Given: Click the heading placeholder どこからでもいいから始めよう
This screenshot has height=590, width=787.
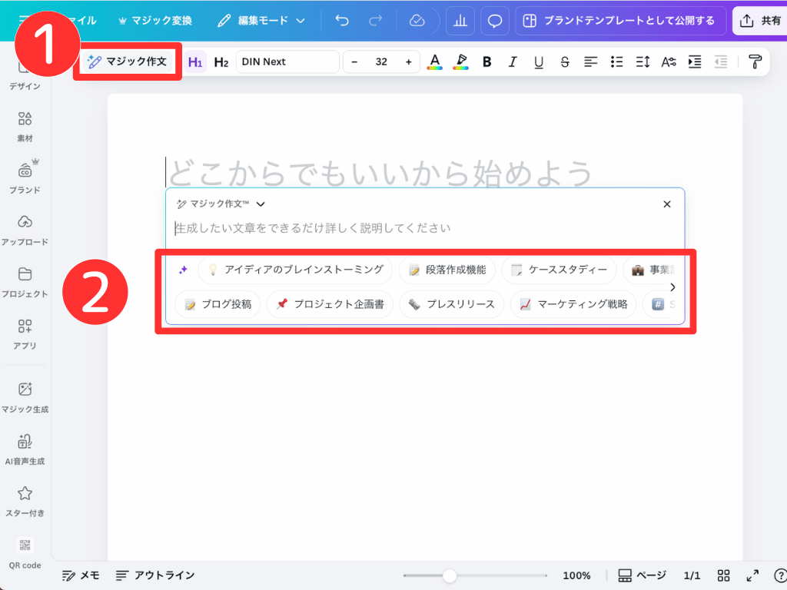Looking at the screenshot, I should pyautogui.click(x=381, y=173).
